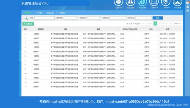This screenshot has height=108, width=190.
Task: Click the 摘要 column header
Action: (x=99, y=29)
